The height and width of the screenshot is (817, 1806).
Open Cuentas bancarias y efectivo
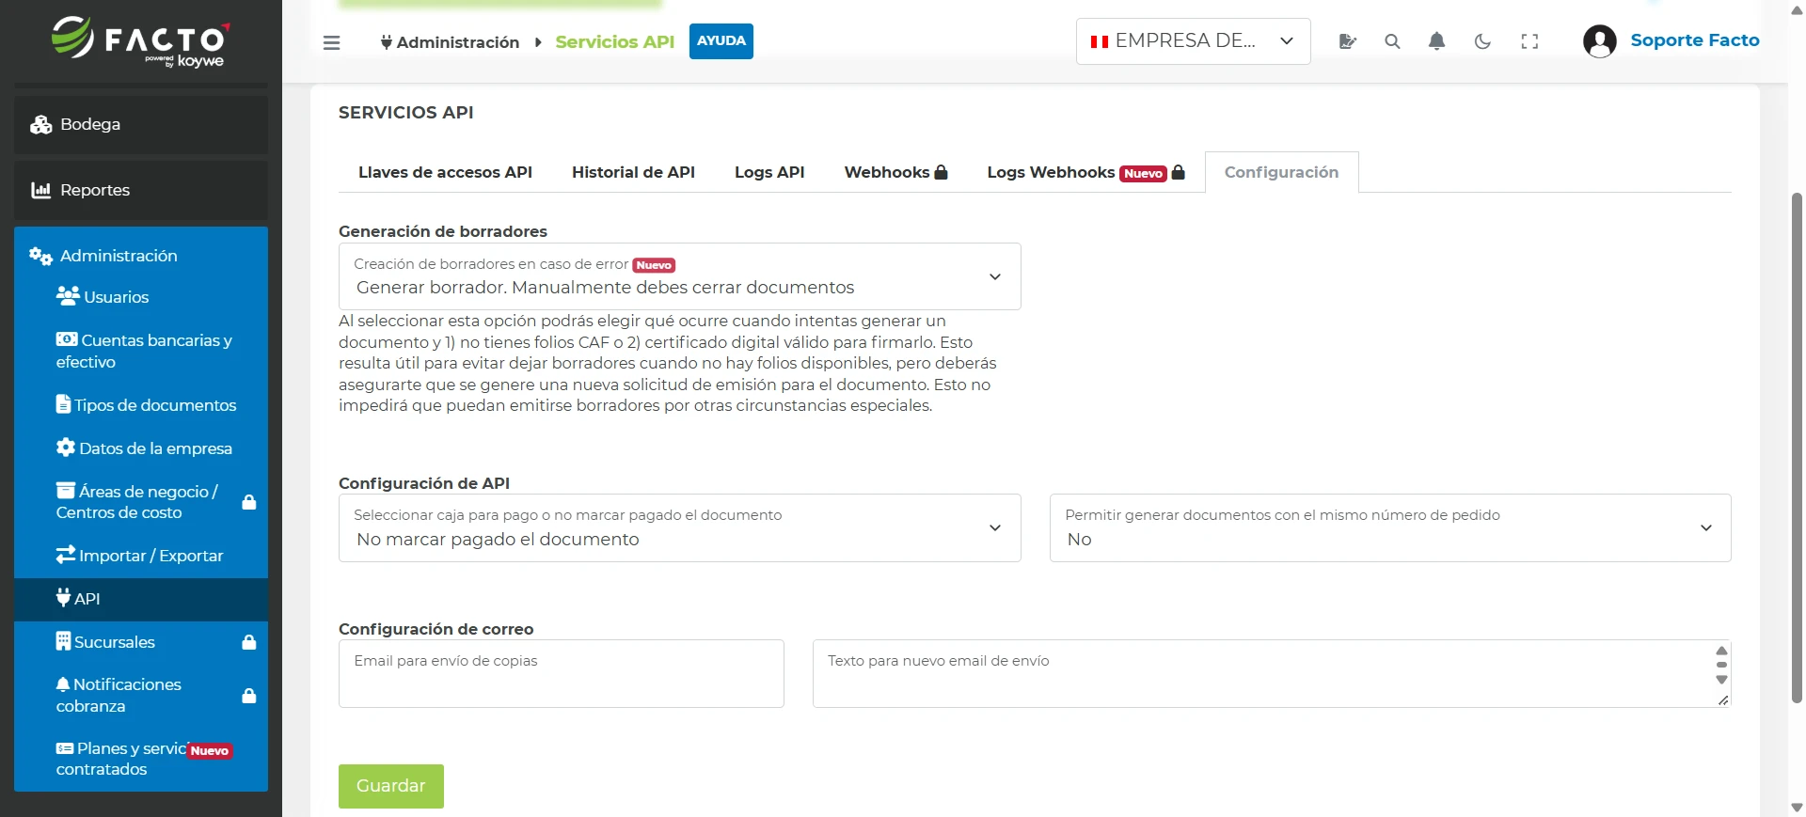tap(141, 351)
